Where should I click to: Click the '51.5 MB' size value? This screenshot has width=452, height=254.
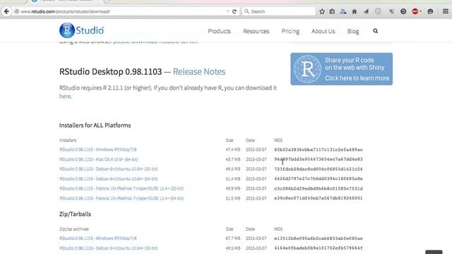[233, 198]
